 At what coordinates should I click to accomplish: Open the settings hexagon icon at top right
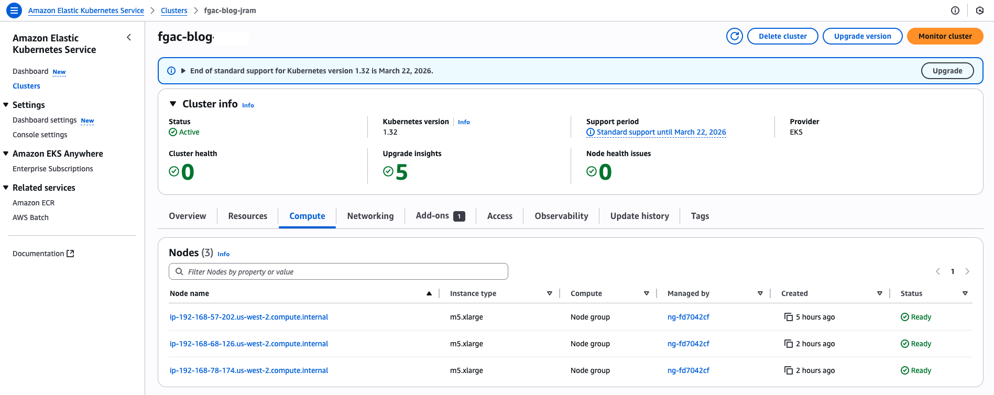tap(979, 10)
